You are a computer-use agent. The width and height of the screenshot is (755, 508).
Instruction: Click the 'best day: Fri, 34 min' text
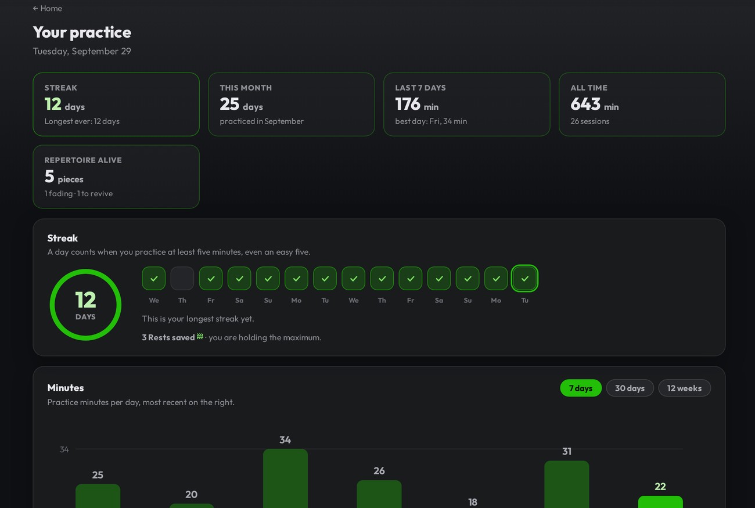(x=431, y=121)
